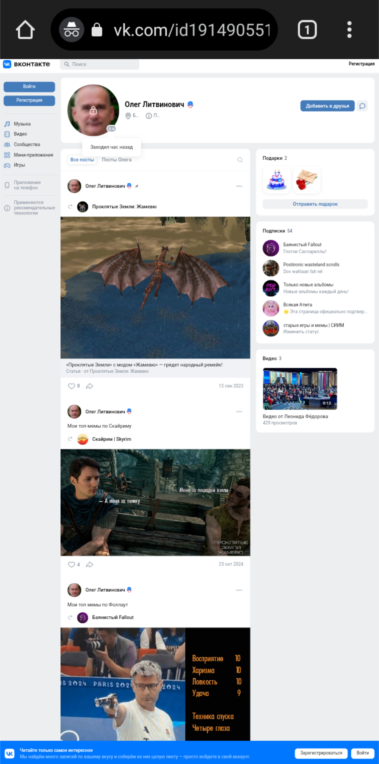Share the Skyrim memes post
This screenshot has height=764, width=379.
coord(89,564)
